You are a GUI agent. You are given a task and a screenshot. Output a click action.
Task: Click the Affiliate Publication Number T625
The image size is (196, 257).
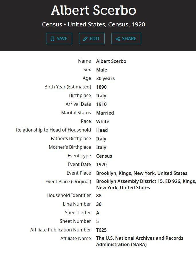(x=101, y=230)
